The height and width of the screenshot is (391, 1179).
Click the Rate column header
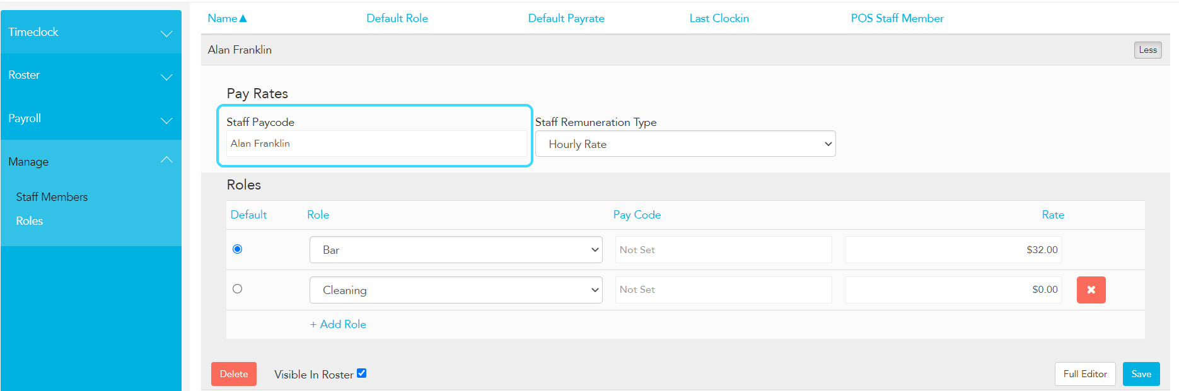(x=1053, y=215)
